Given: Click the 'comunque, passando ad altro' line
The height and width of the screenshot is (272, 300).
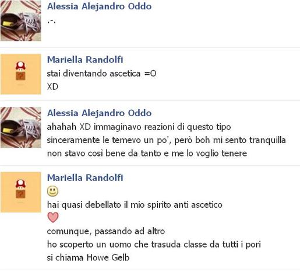Looking at the screenshot, I should (106, 231).
